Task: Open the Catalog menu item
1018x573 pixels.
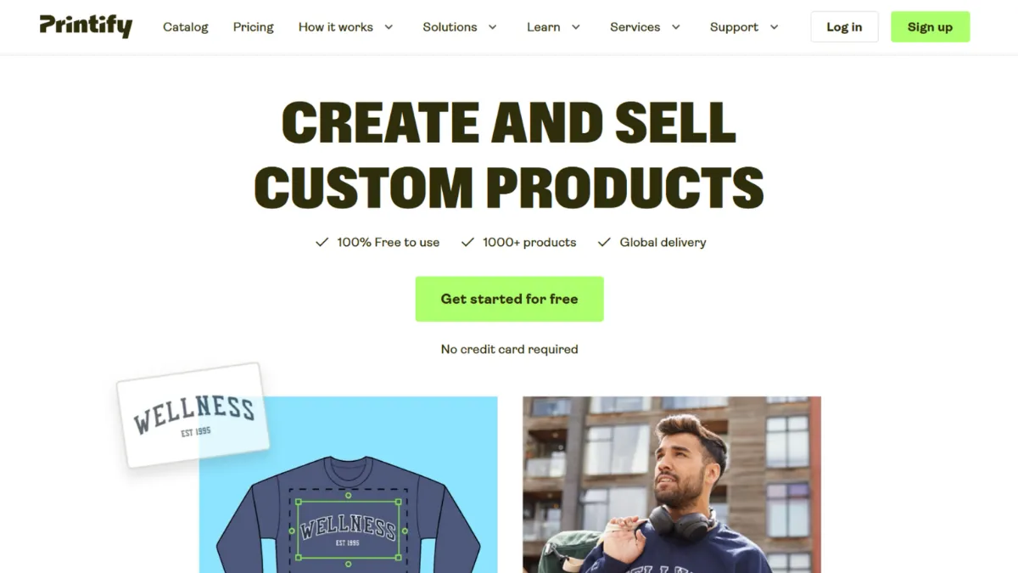Action: [x=186, y=27]
